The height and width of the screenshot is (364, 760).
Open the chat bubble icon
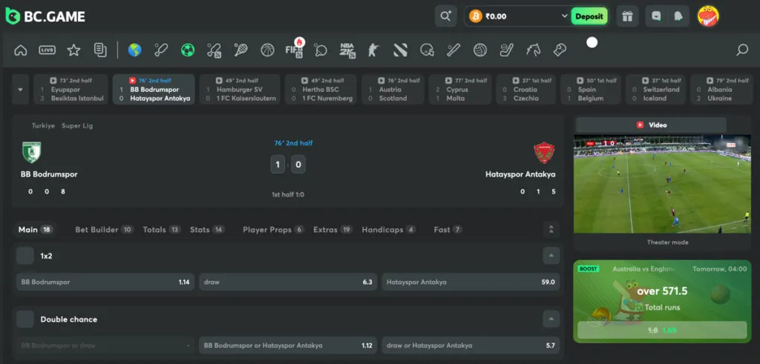656,16
